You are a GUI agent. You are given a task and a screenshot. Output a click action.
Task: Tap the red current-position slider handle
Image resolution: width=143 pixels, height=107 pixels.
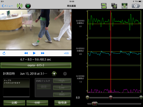coord(111,97)
